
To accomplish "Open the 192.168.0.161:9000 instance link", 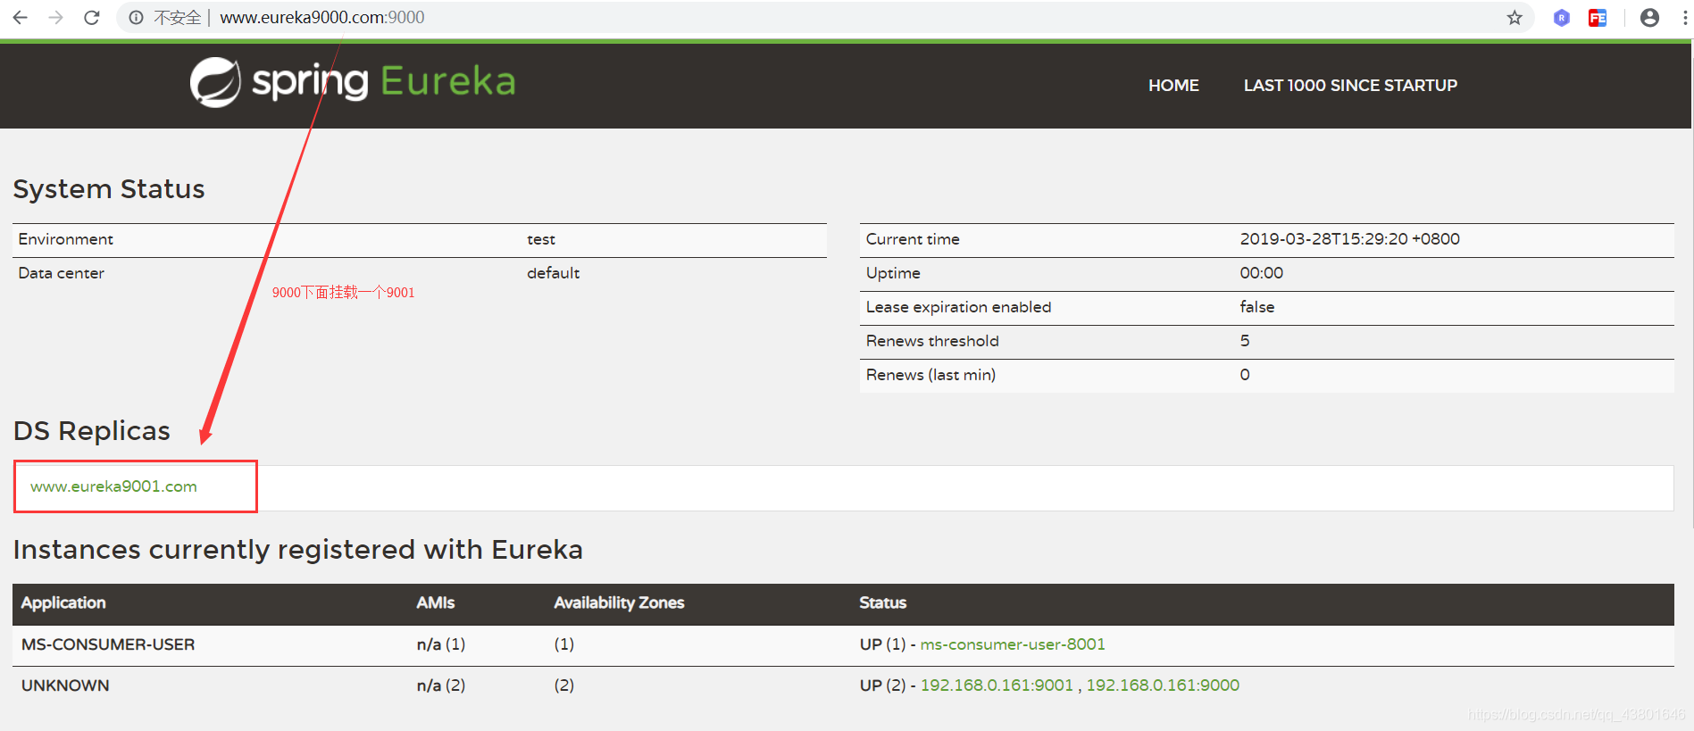I will pos(1163,685).
